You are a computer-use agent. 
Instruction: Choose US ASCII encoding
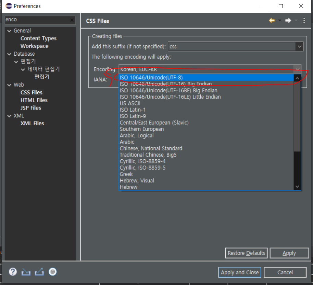coord(206,103)
